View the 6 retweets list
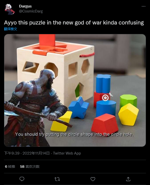Viewport: 150px width, 185px height. coord(10,167)
